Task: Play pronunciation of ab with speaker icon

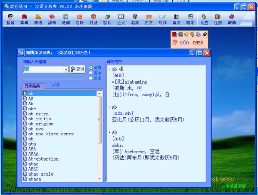Action: (121, 69)
